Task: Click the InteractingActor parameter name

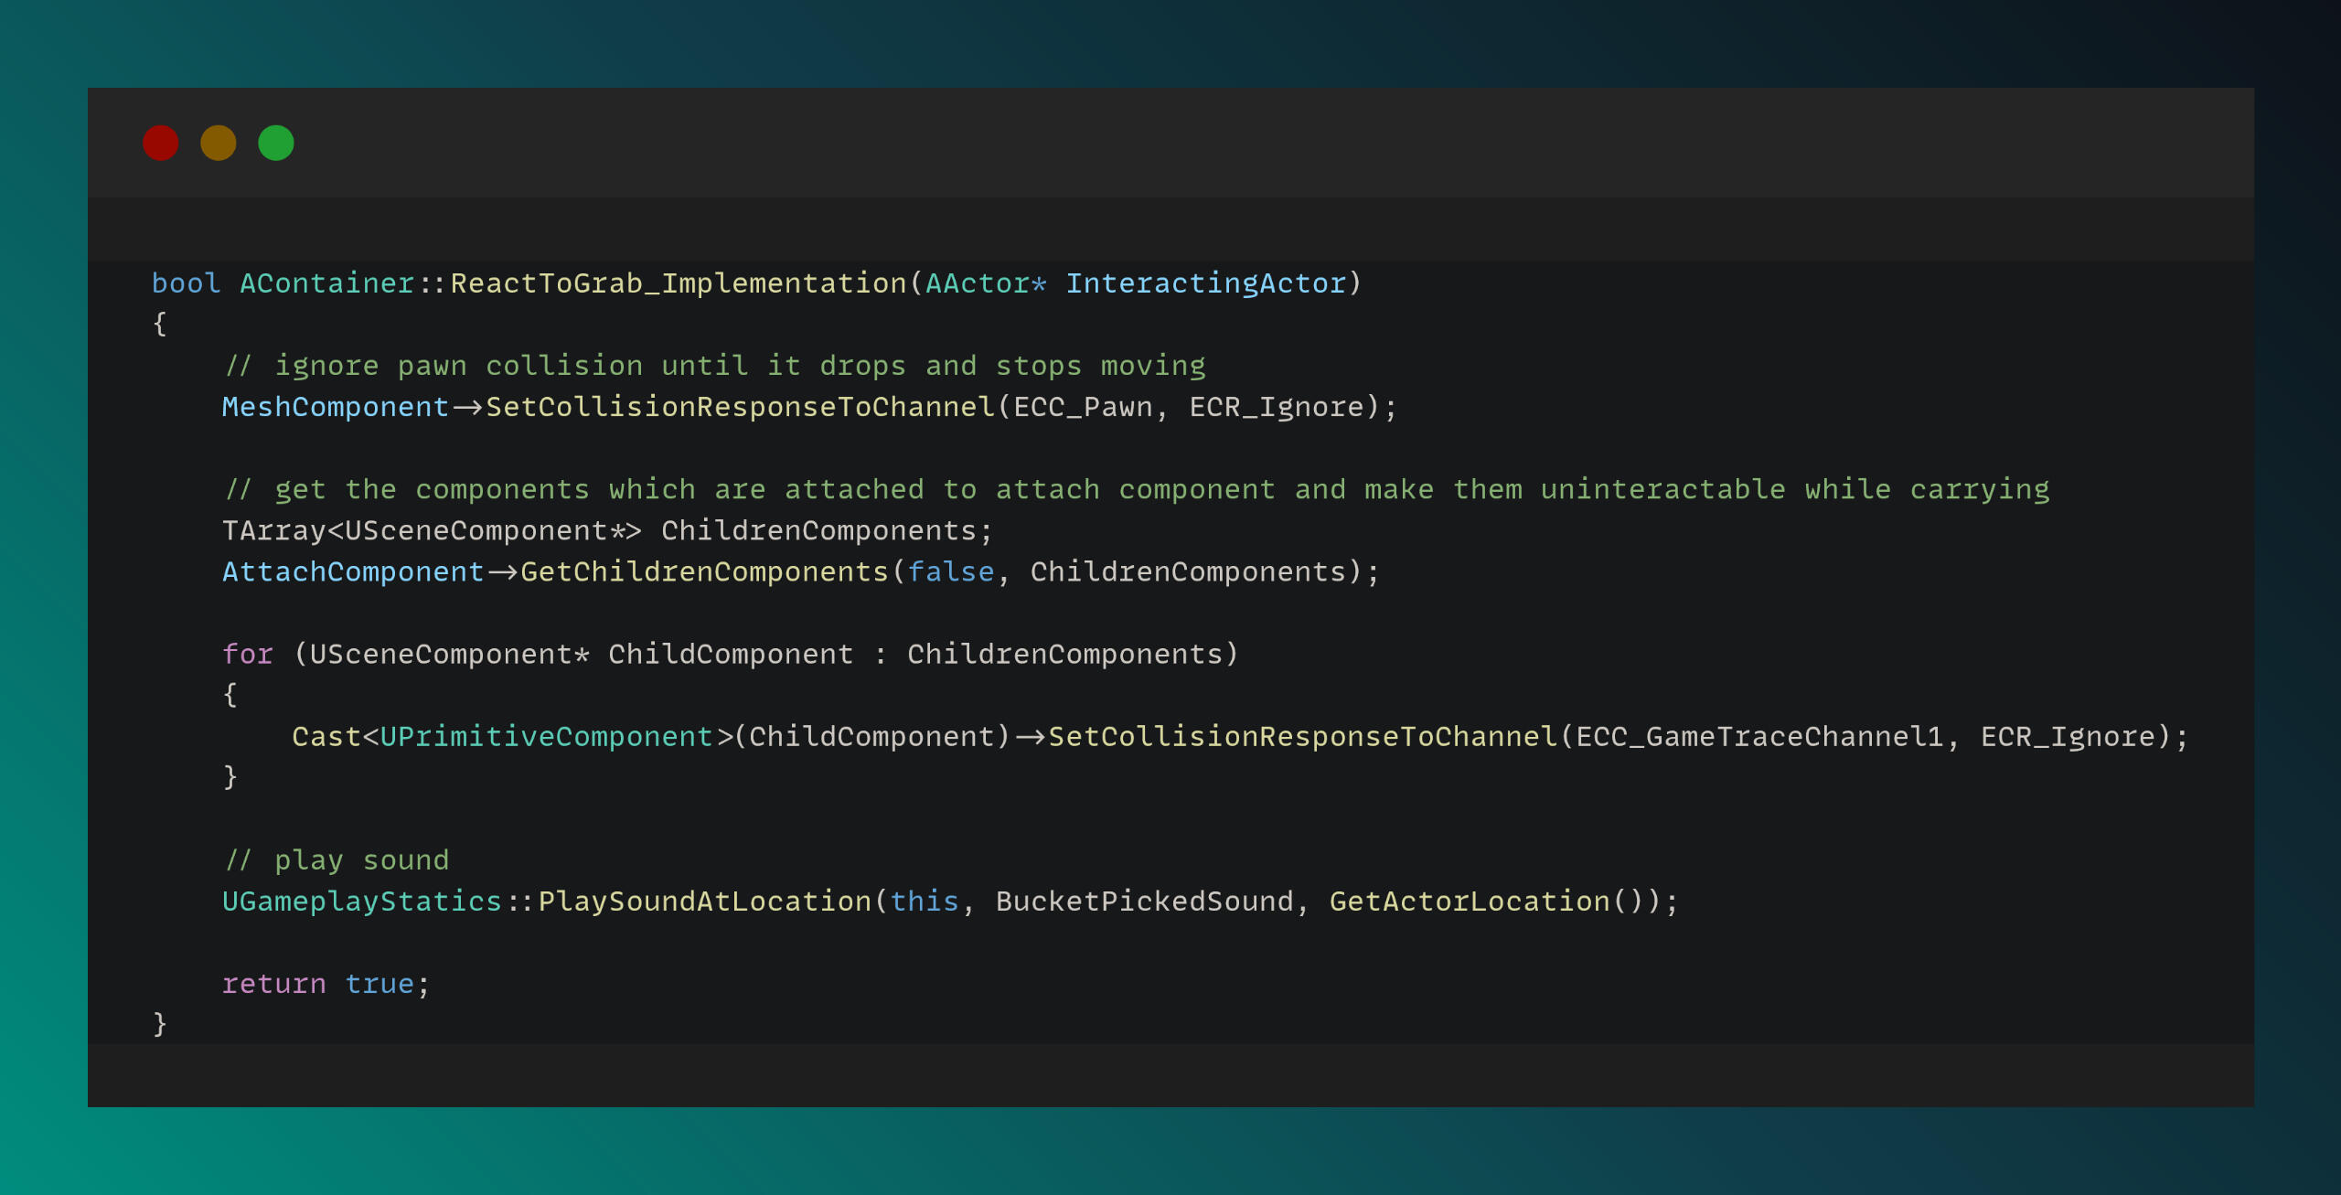Action: coord(1205,283)
